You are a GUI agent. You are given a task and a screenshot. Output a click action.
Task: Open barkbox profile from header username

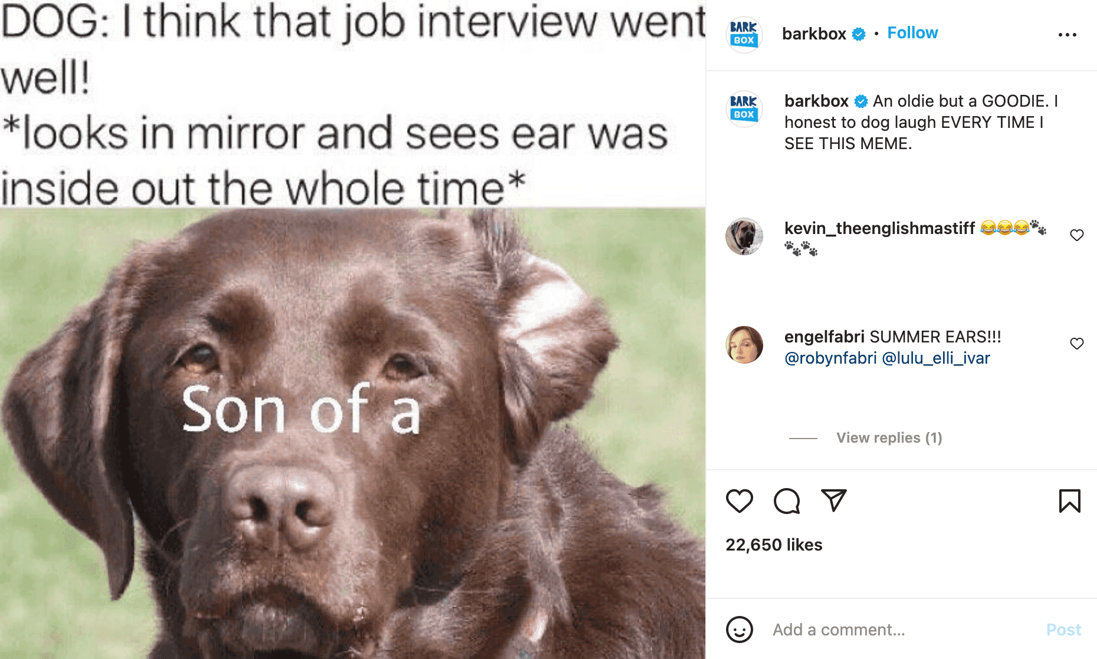pos(814,34)
